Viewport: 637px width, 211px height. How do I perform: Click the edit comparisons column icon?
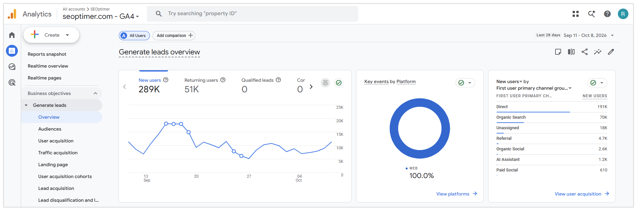[x=571, y=52]
